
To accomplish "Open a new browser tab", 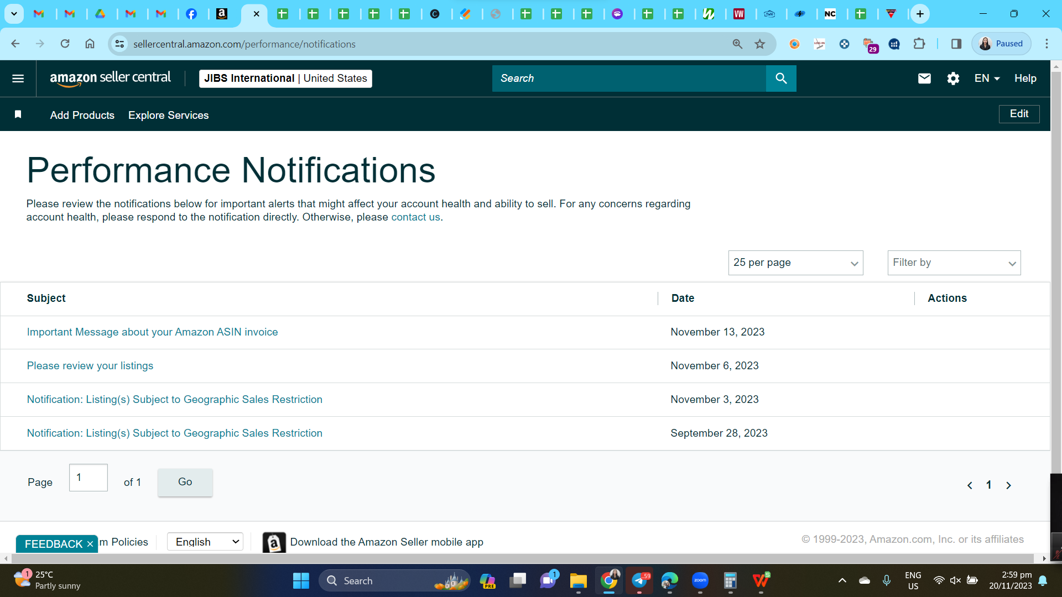I will click(920, 14).
